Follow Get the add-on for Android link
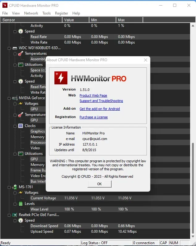 coord(100,109)
